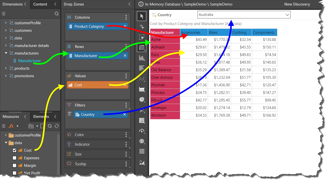Switch to the Content tab

tap(40, 4)
